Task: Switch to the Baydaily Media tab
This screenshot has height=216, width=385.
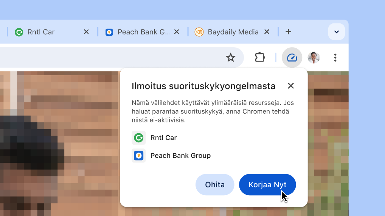Action: tap(233, 32)
